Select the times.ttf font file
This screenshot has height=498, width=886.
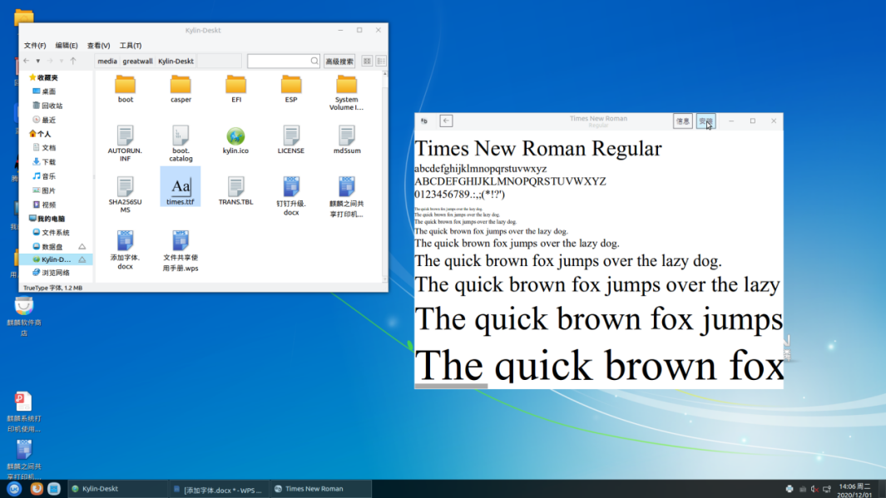click(181, 189)
